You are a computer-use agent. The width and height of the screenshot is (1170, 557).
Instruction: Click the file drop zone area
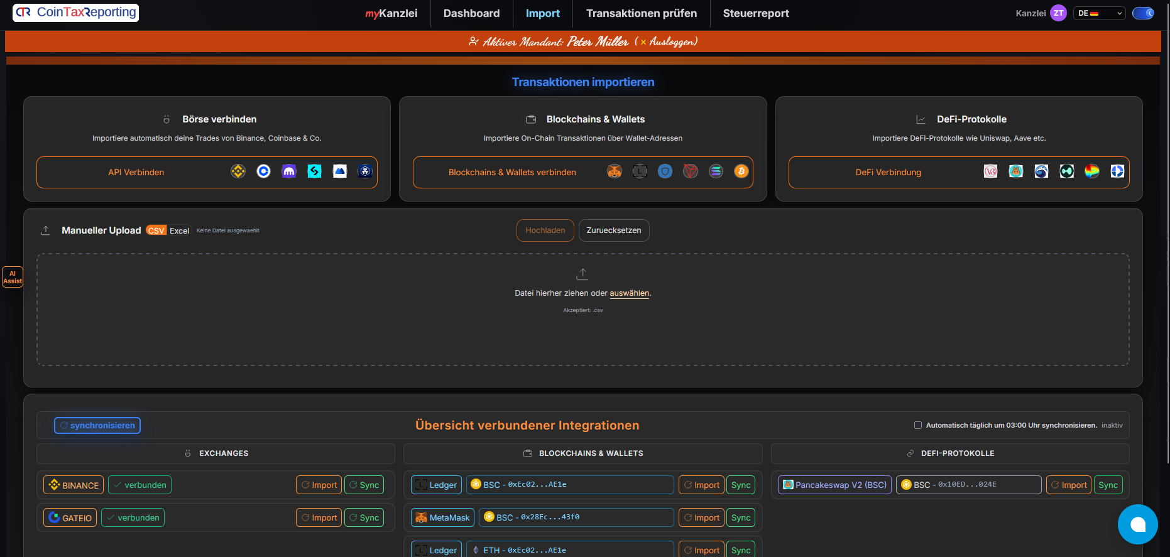[x=583, y=310]
